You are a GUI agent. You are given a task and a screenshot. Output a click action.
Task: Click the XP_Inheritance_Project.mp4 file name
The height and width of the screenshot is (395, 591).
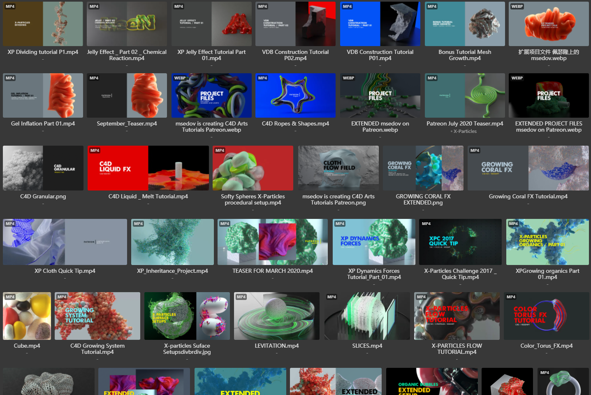[172, 271]
